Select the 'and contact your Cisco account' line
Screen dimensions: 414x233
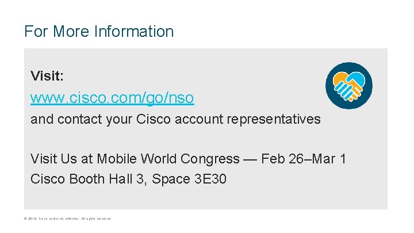(126, 119)
